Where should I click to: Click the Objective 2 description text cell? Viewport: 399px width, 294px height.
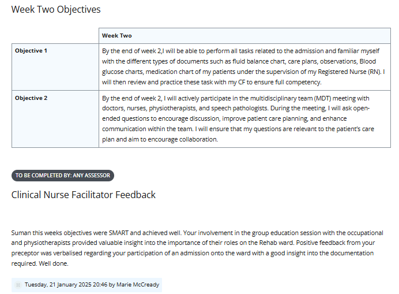pyautogui.click(x=244, y=119)
